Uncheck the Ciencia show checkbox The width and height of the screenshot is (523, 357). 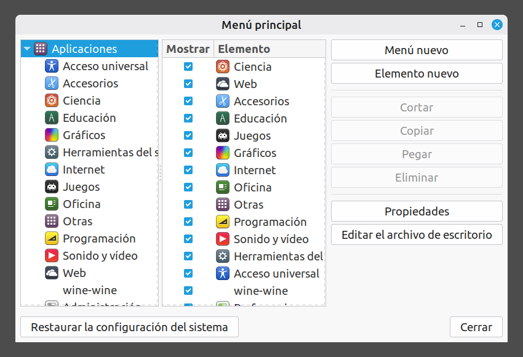point(188,67)
